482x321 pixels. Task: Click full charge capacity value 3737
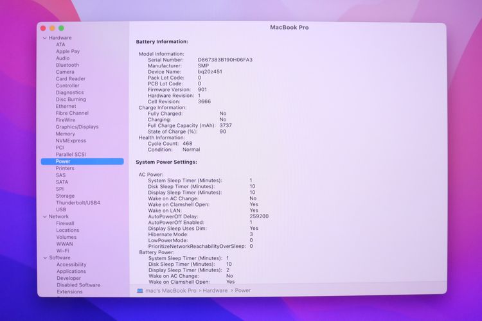[x=226, y=126]
